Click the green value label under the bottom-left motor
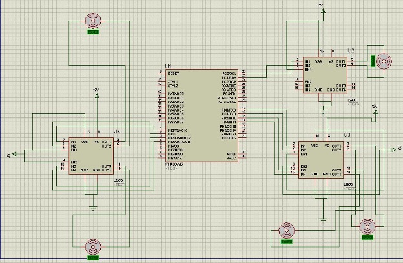The image size is (403, 263). pyautogui.click(x=93, y=258)
